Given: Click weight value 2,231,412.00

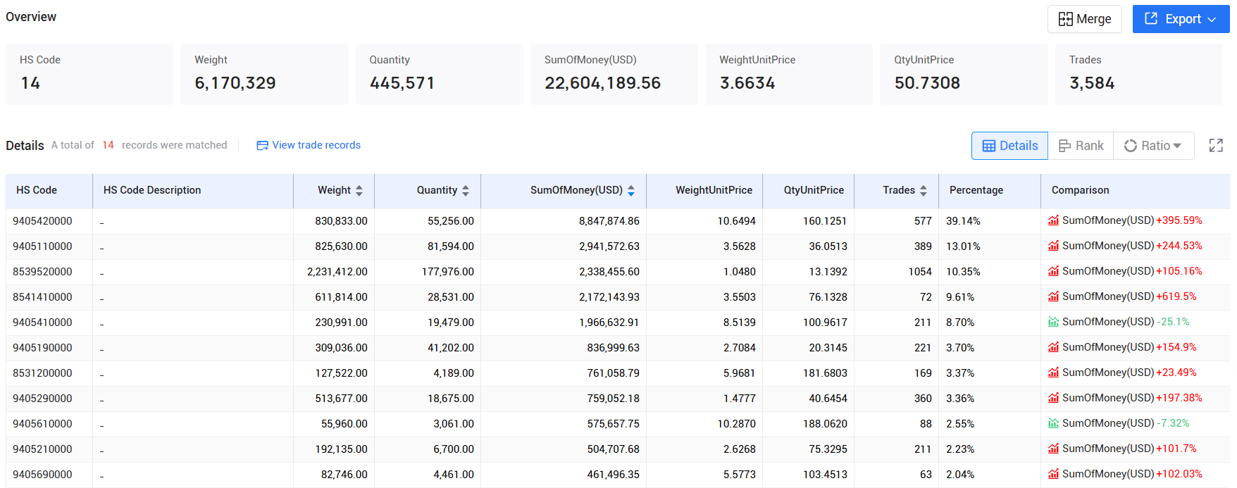Looking at the screenshot, I should pos(337,272).
